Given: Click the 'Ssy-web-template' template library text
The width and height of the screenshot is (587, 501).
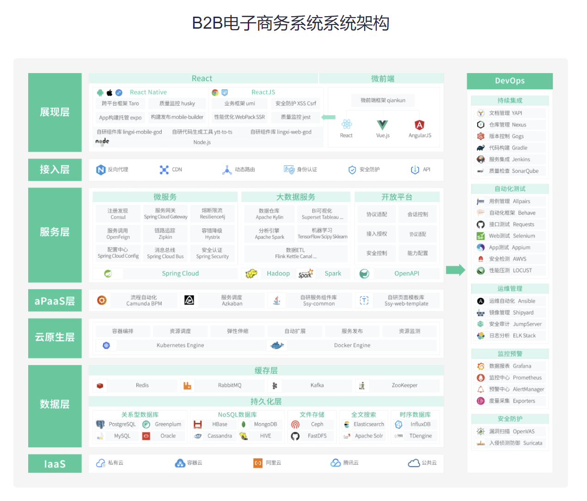Looking at the screenshot, I should [406, 304].
